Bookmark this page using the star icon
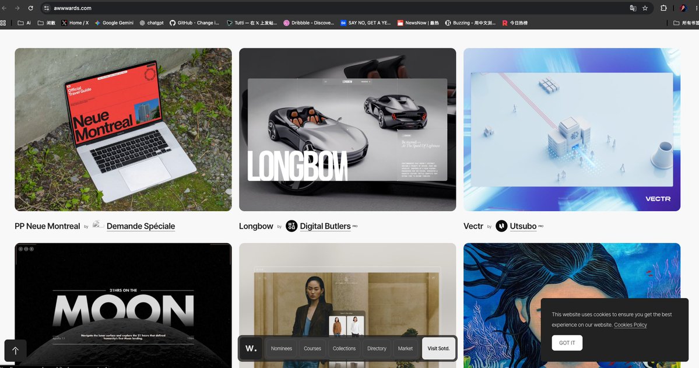This screenshot has height=368, width=699. 645,8
